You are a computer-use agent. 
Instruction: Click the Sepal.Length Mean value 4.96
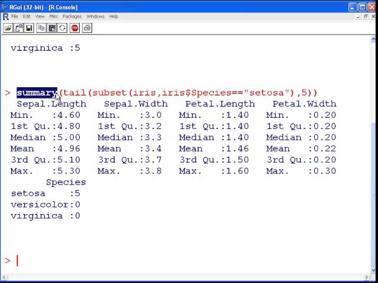(x=69, y=149)
